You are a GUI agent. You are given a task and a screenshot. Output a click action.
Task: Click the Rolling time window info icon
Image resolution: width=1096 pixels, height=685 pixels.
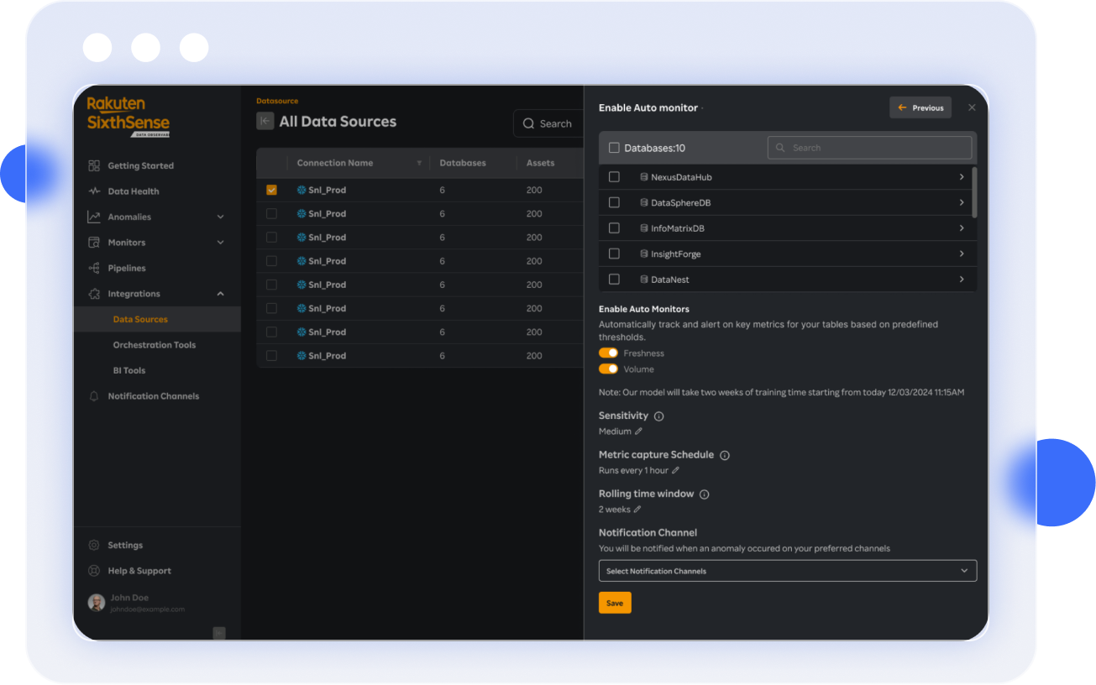[x=705, y=494]
